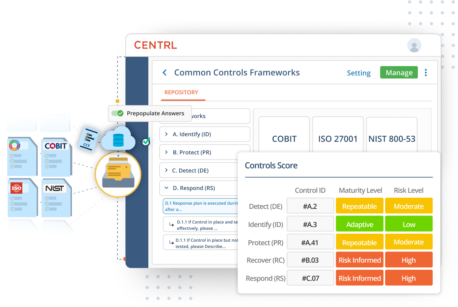Click the Protect (PR) Repeatable maturity cell
This screenshot has height=307, width=458.
click(x=359, y=242)
